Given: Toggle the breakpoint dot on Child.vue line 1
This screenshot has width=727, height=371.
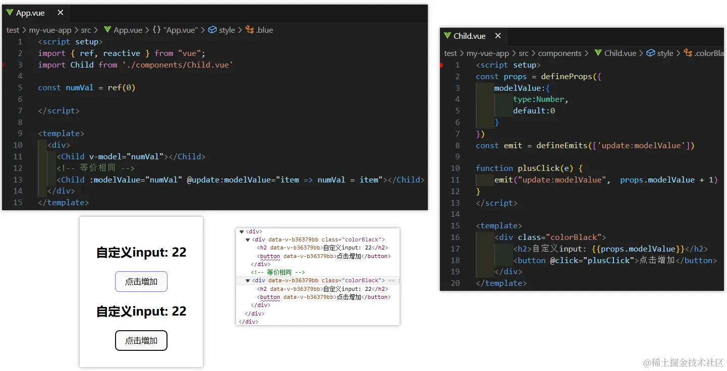Looking at the screenshot, I should [441, 65].
